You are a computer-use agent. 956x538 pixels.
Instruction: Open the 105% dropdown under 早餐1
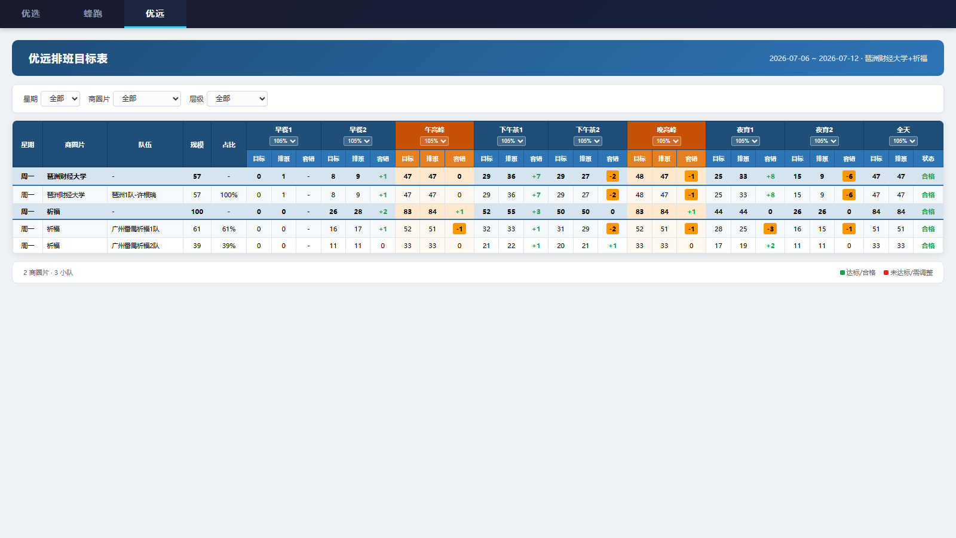point(284,141)
